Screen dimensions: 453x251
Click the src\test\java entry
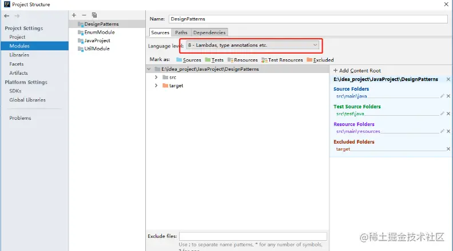tap(350, 114)
